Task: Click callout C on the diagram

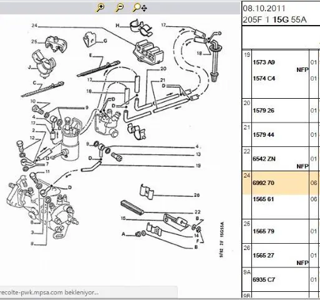Action: pyautogui.click(x=34, y=83)
